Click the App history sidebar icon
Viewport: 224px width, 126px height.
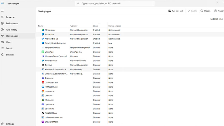point(3,30)
